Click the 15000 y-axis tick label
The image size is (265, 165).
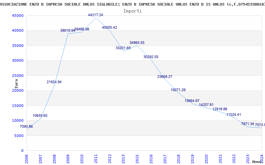point(18,106)
